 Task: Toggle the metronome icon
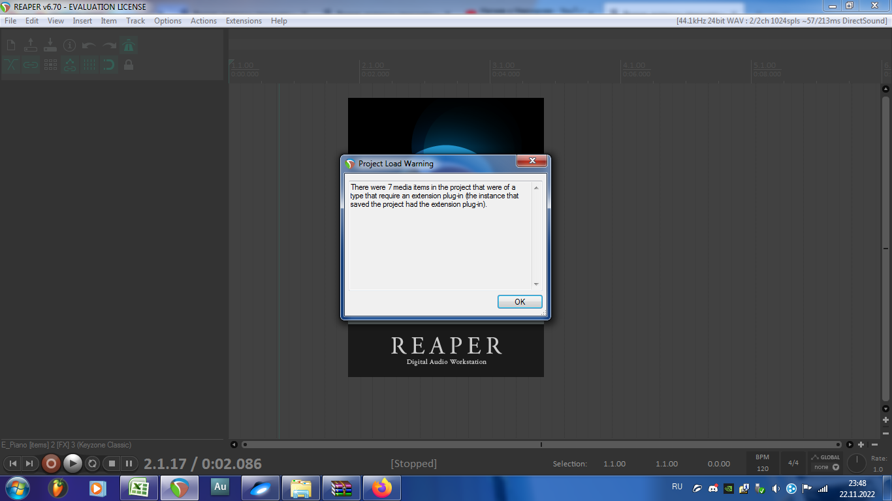[129, 45]
